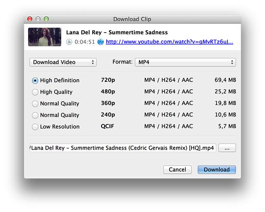Select High Definition 720p radio button

point(35,81)
